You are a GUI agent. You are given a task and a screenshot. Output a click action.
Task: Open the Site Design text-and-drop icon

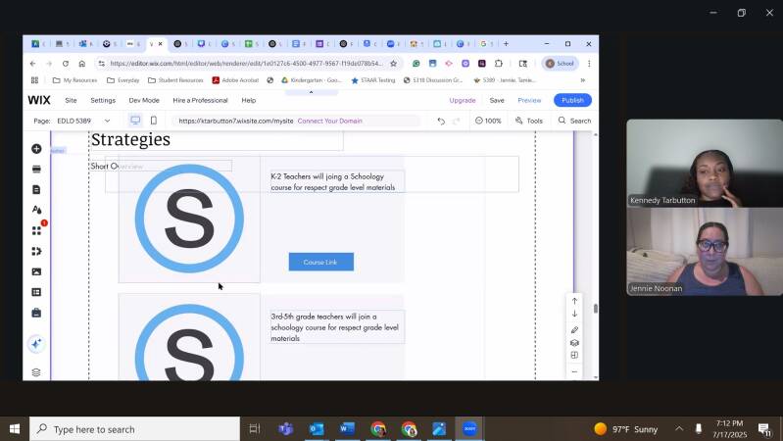pyautogui.click(x=36, y=210)
